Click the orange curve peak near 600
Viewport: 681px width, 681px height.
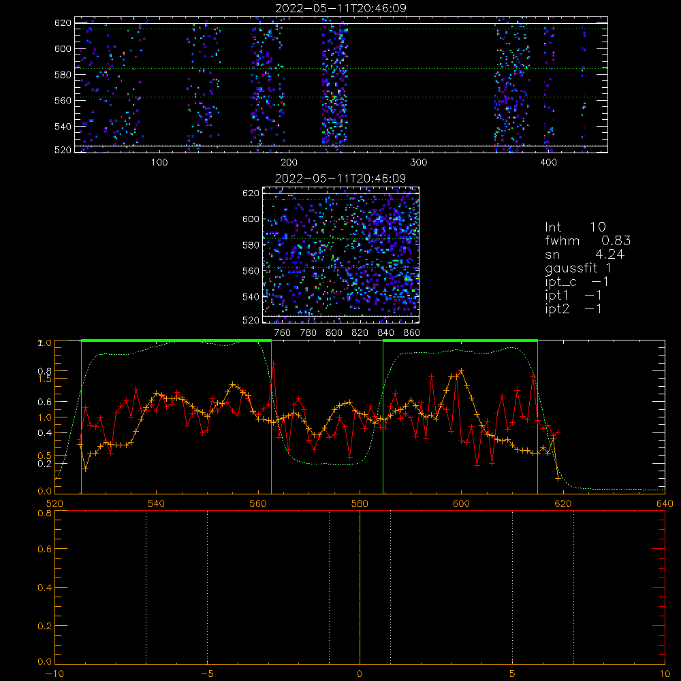(461, 370)
